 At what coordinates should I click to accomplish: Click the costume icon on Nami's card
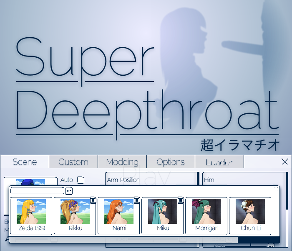click(136, 200)
